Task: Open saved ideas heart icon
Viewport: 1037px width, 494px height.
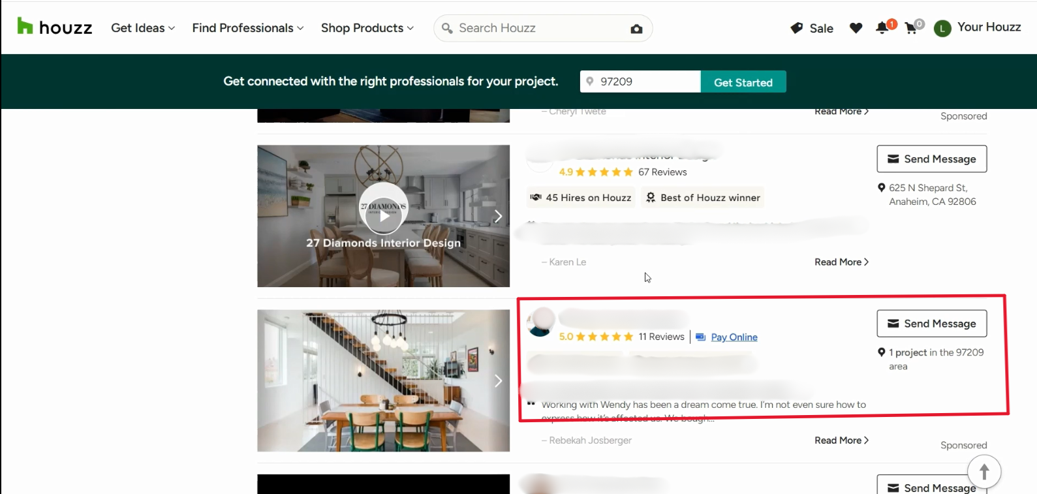Action: [856, 28]
